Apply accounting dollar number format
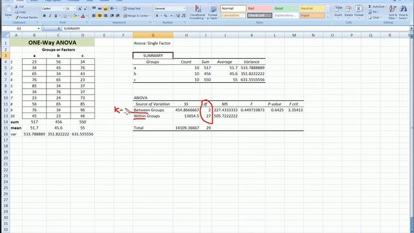This screenshot has height=233, width=414. [157, 16]
